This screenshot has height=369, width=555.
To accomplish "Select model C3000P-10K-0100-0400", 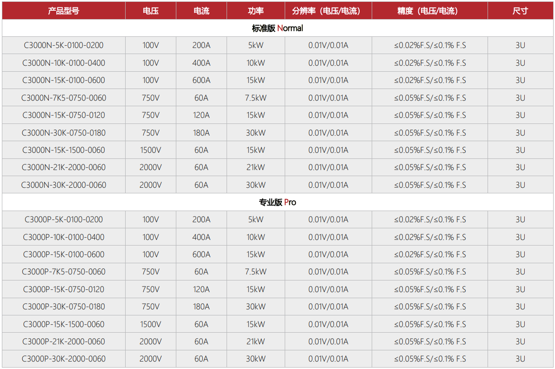I will point(64,237).
